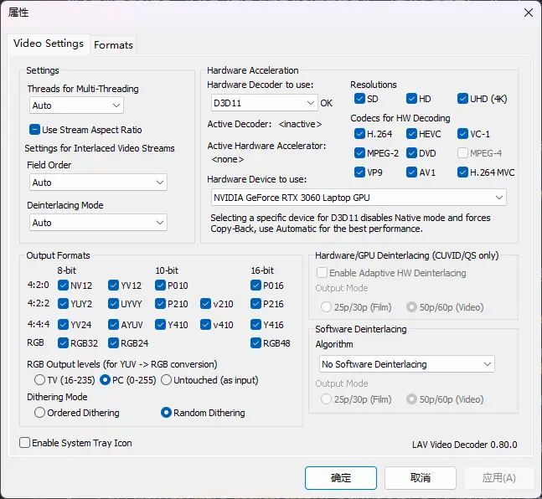Image resolution: width=542 pixels, height=499 pixels.
Task: Click the 确定 confirm button
Action: click(x=341, y=478)
